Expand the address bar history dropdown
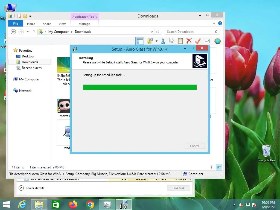 [x=152, y=32]
